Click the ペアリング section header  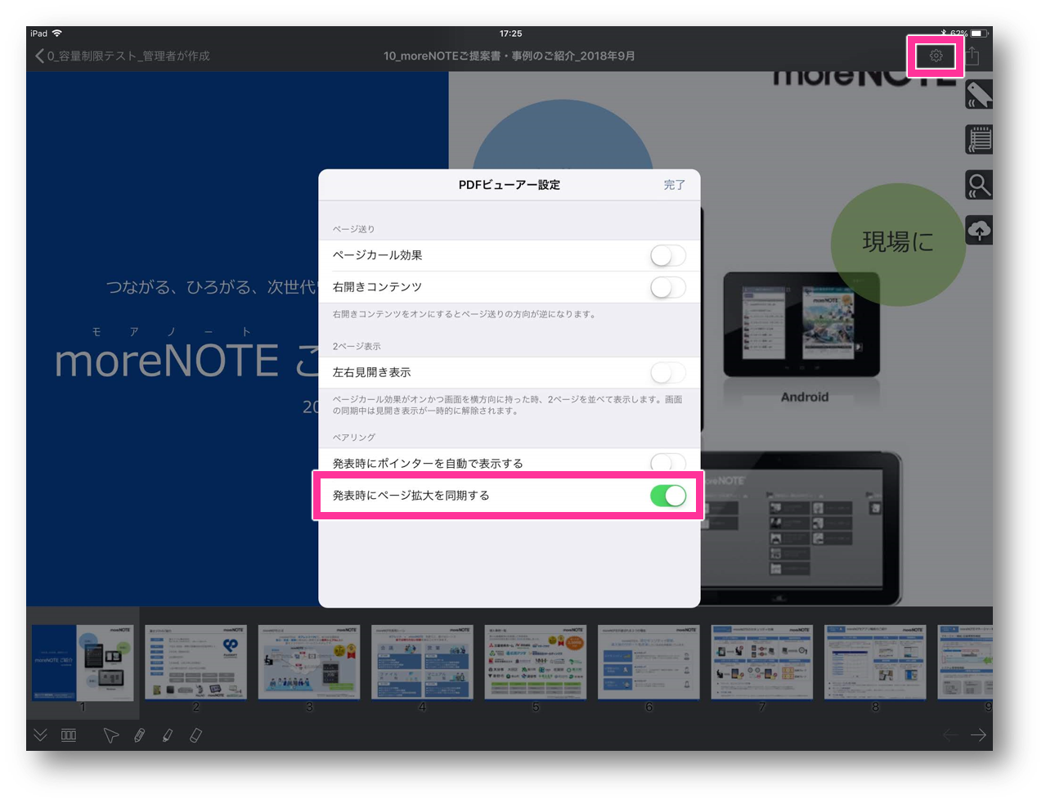pyautogui.click(x=353, y=438)
